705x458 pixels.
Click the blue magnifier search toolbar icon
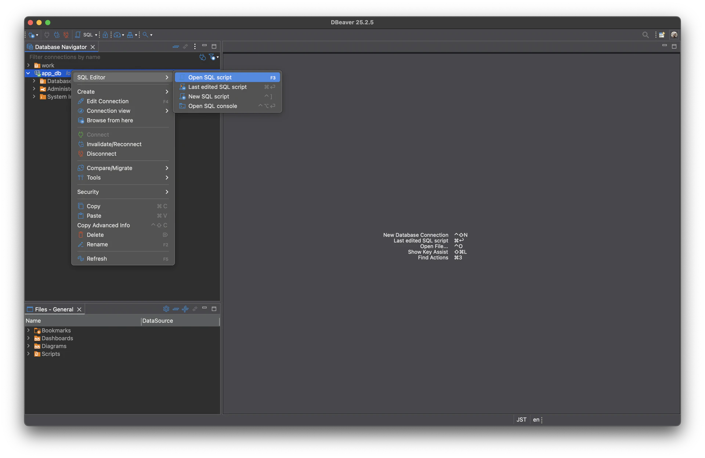[145, 35]
